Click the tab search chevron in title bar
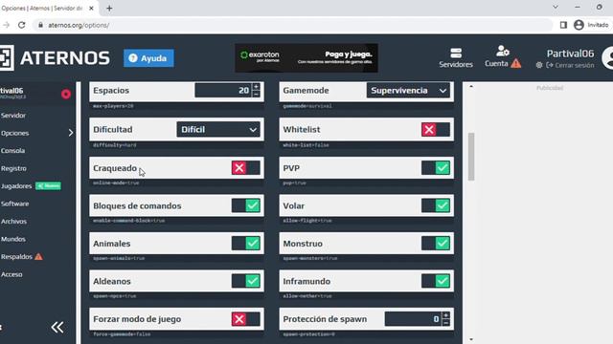The image size is (613, 344). coord(556,7)
